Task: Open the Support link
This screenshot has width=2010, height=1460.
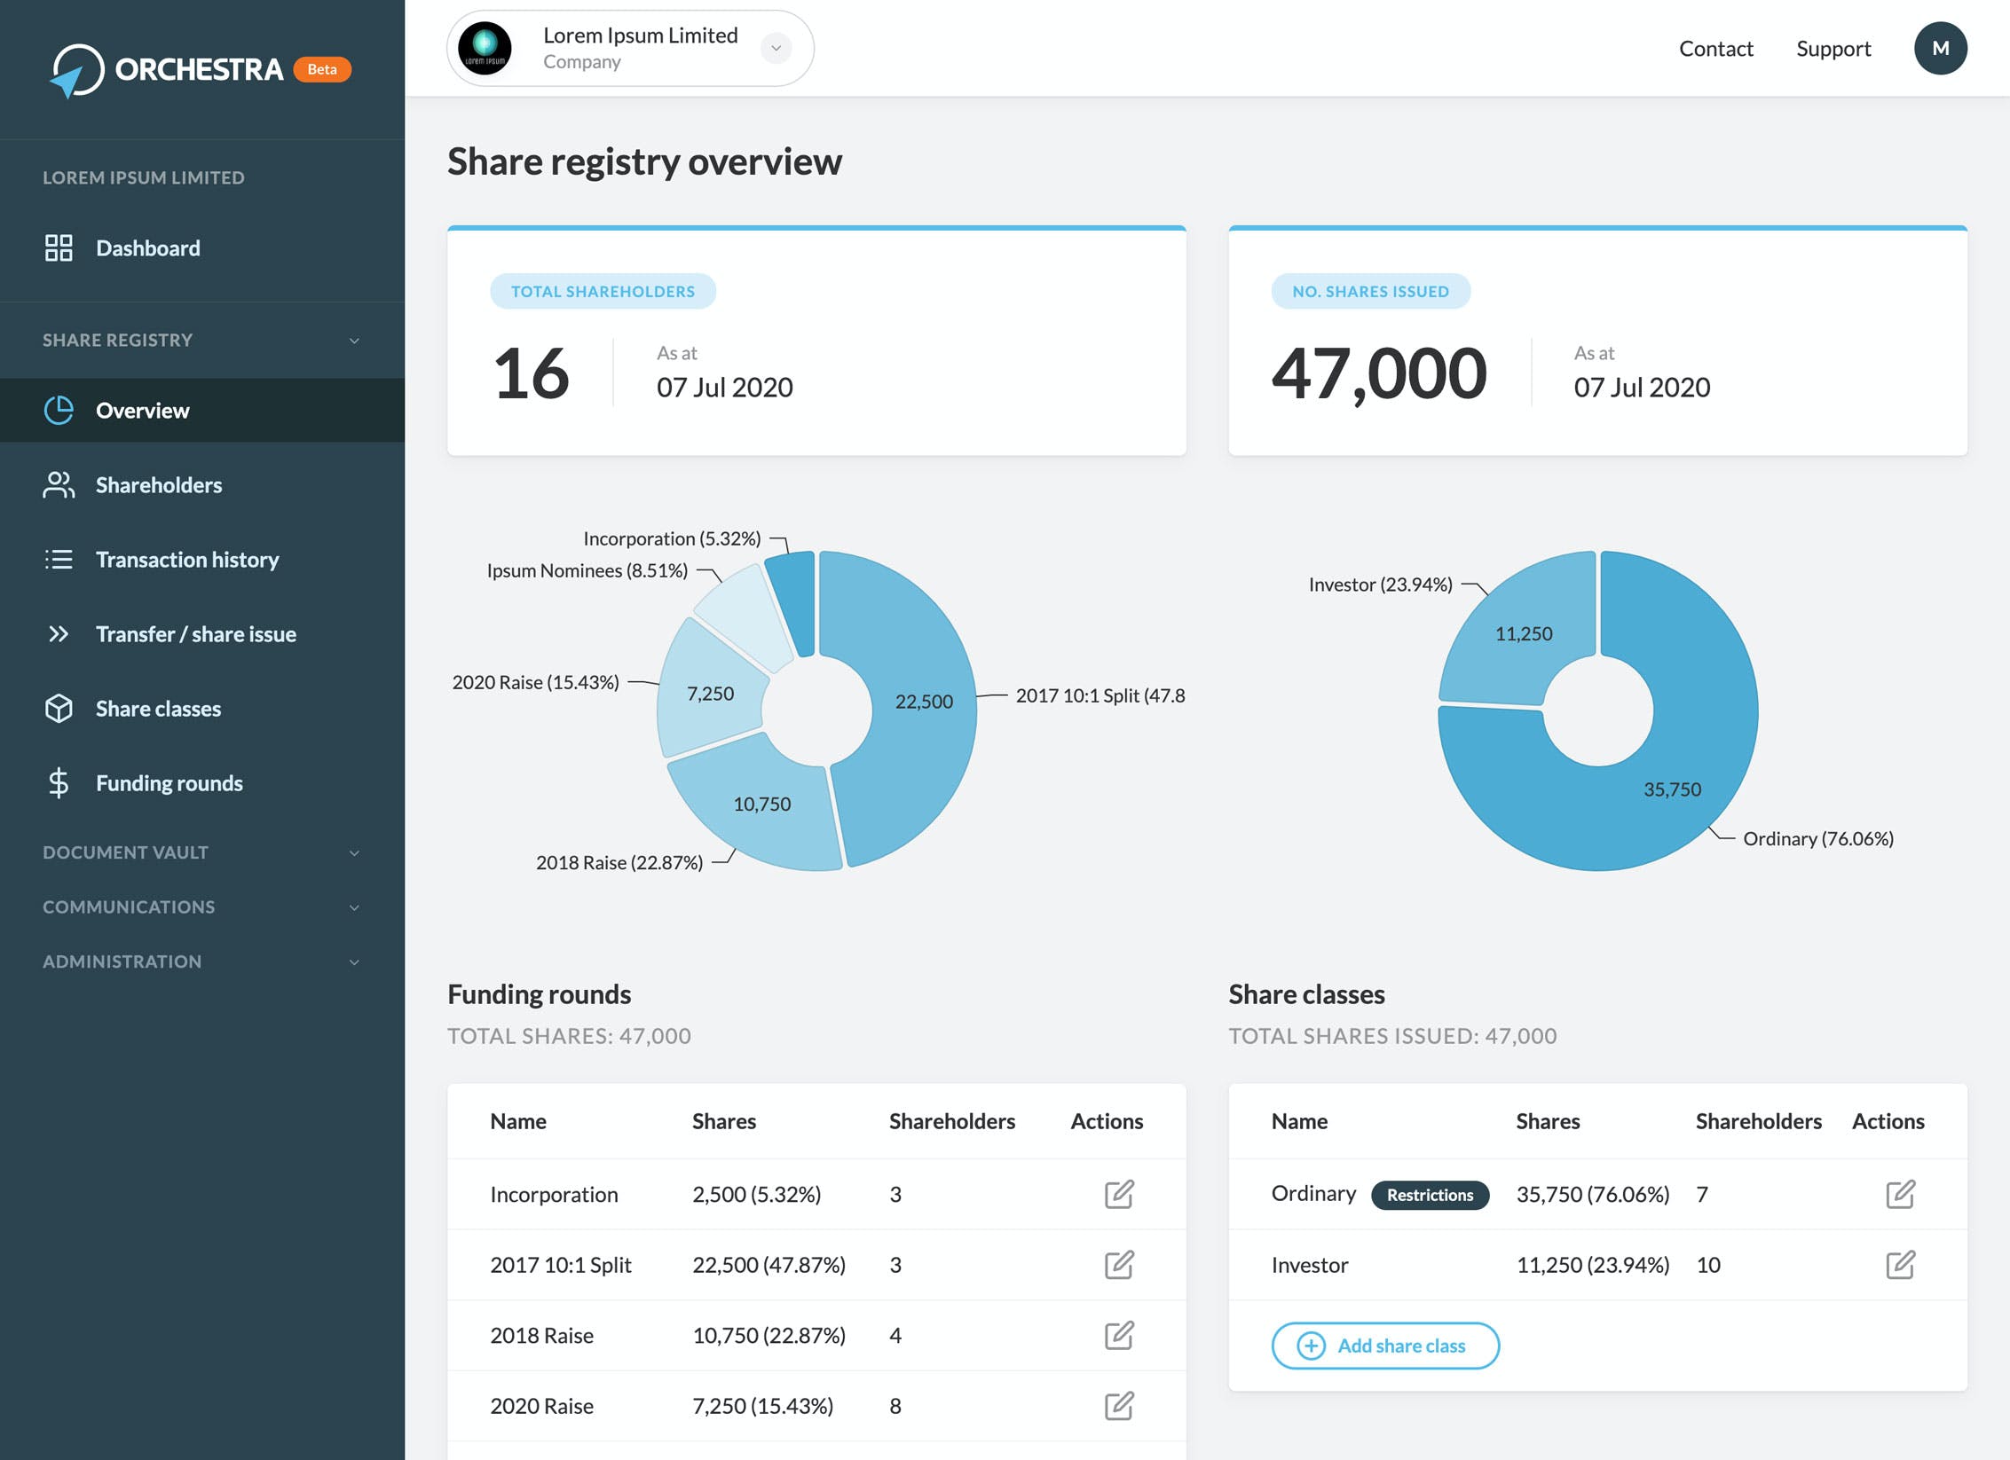Action: tap(1833, 48)
